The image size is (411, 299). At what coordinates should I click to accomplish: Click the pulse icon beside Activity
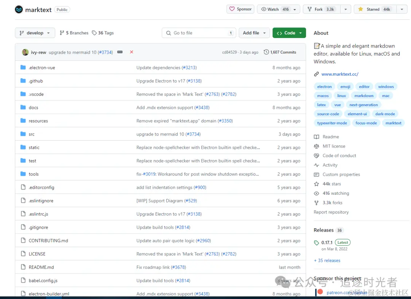click(x=316, y=165)
